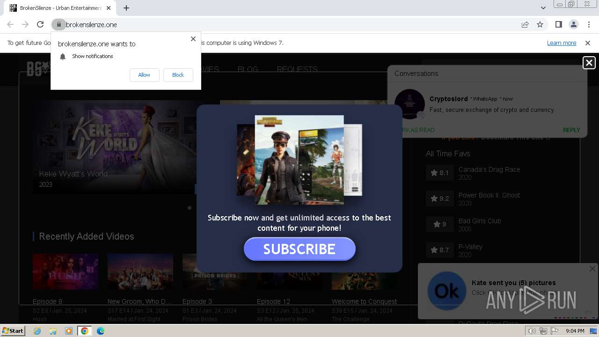
Task: Click the browser back arrow
Action: 10,24
